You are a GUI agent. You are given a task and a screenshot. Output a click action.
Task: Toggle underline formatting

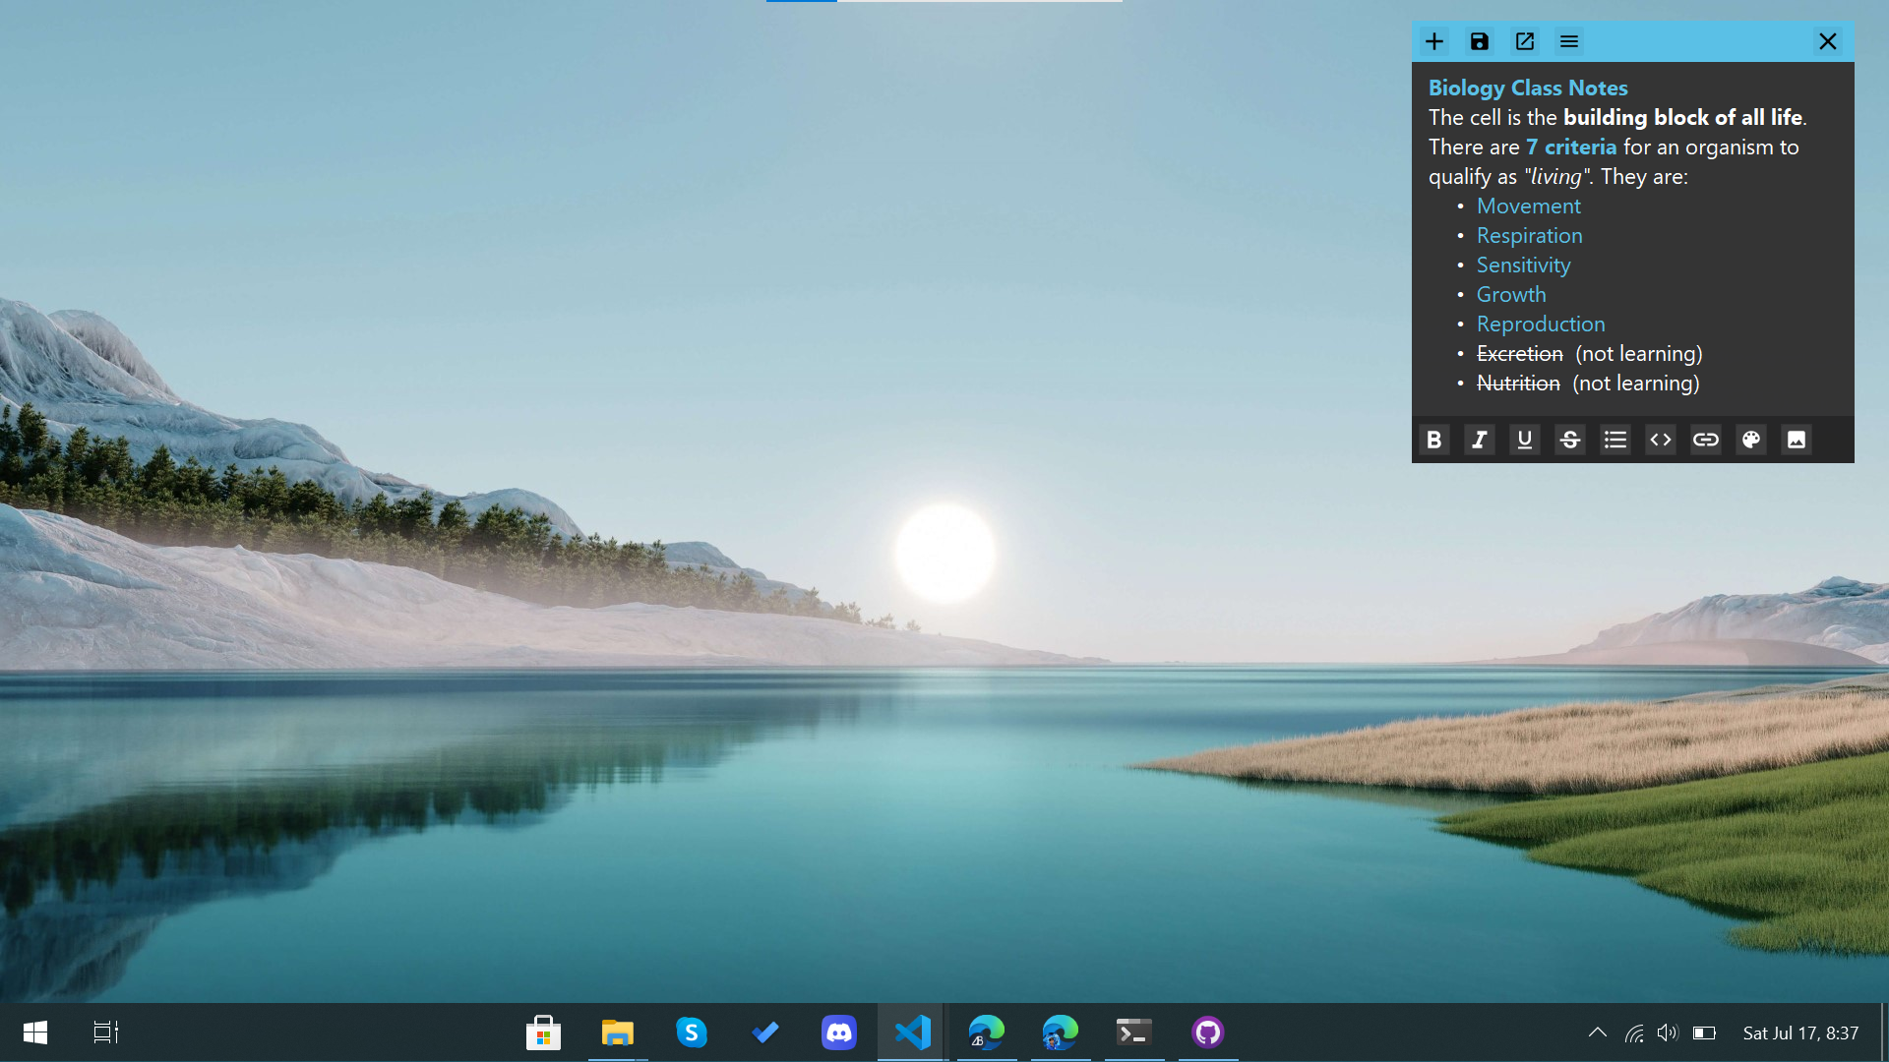click(1525, 440)
